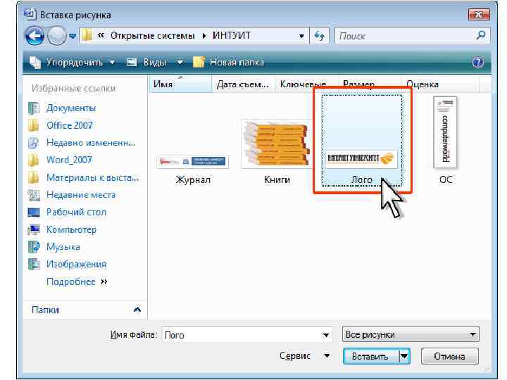
Task: Select the Журнал image thumbnail
Action: coord(193,162)
